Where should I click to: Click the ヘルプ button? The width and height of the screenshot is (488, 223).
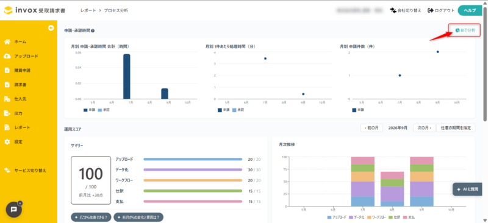[x=470, y=10]
